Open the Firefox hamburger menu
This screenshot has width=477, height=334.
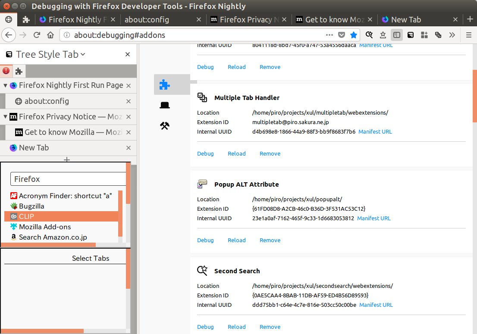[469, 35]
